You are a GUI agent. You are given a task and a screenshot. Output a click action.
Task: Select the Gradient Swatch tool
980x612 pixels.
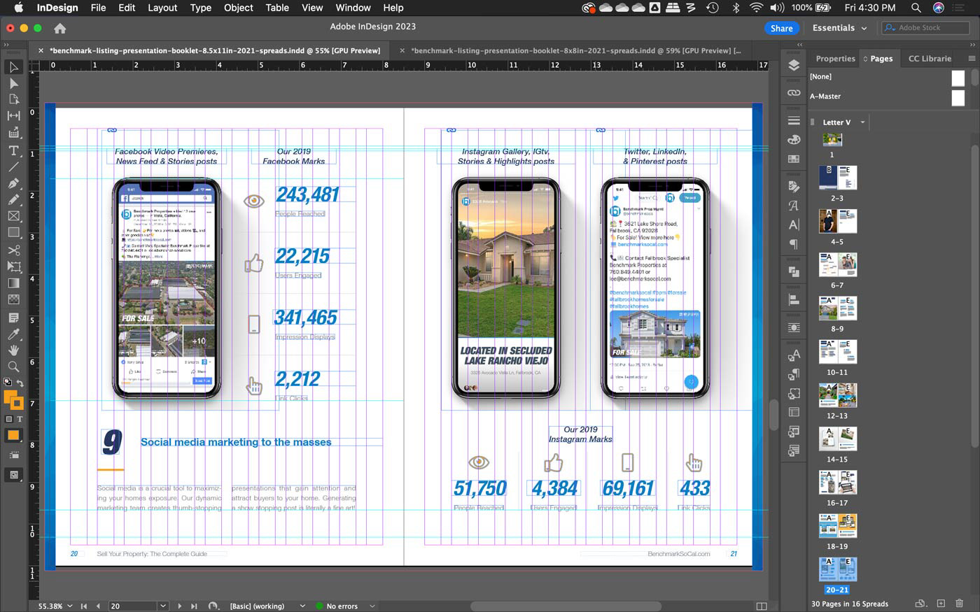(13, 283)
